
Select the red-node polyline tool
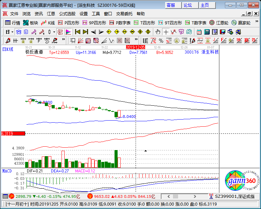click(x=174, y=32)
